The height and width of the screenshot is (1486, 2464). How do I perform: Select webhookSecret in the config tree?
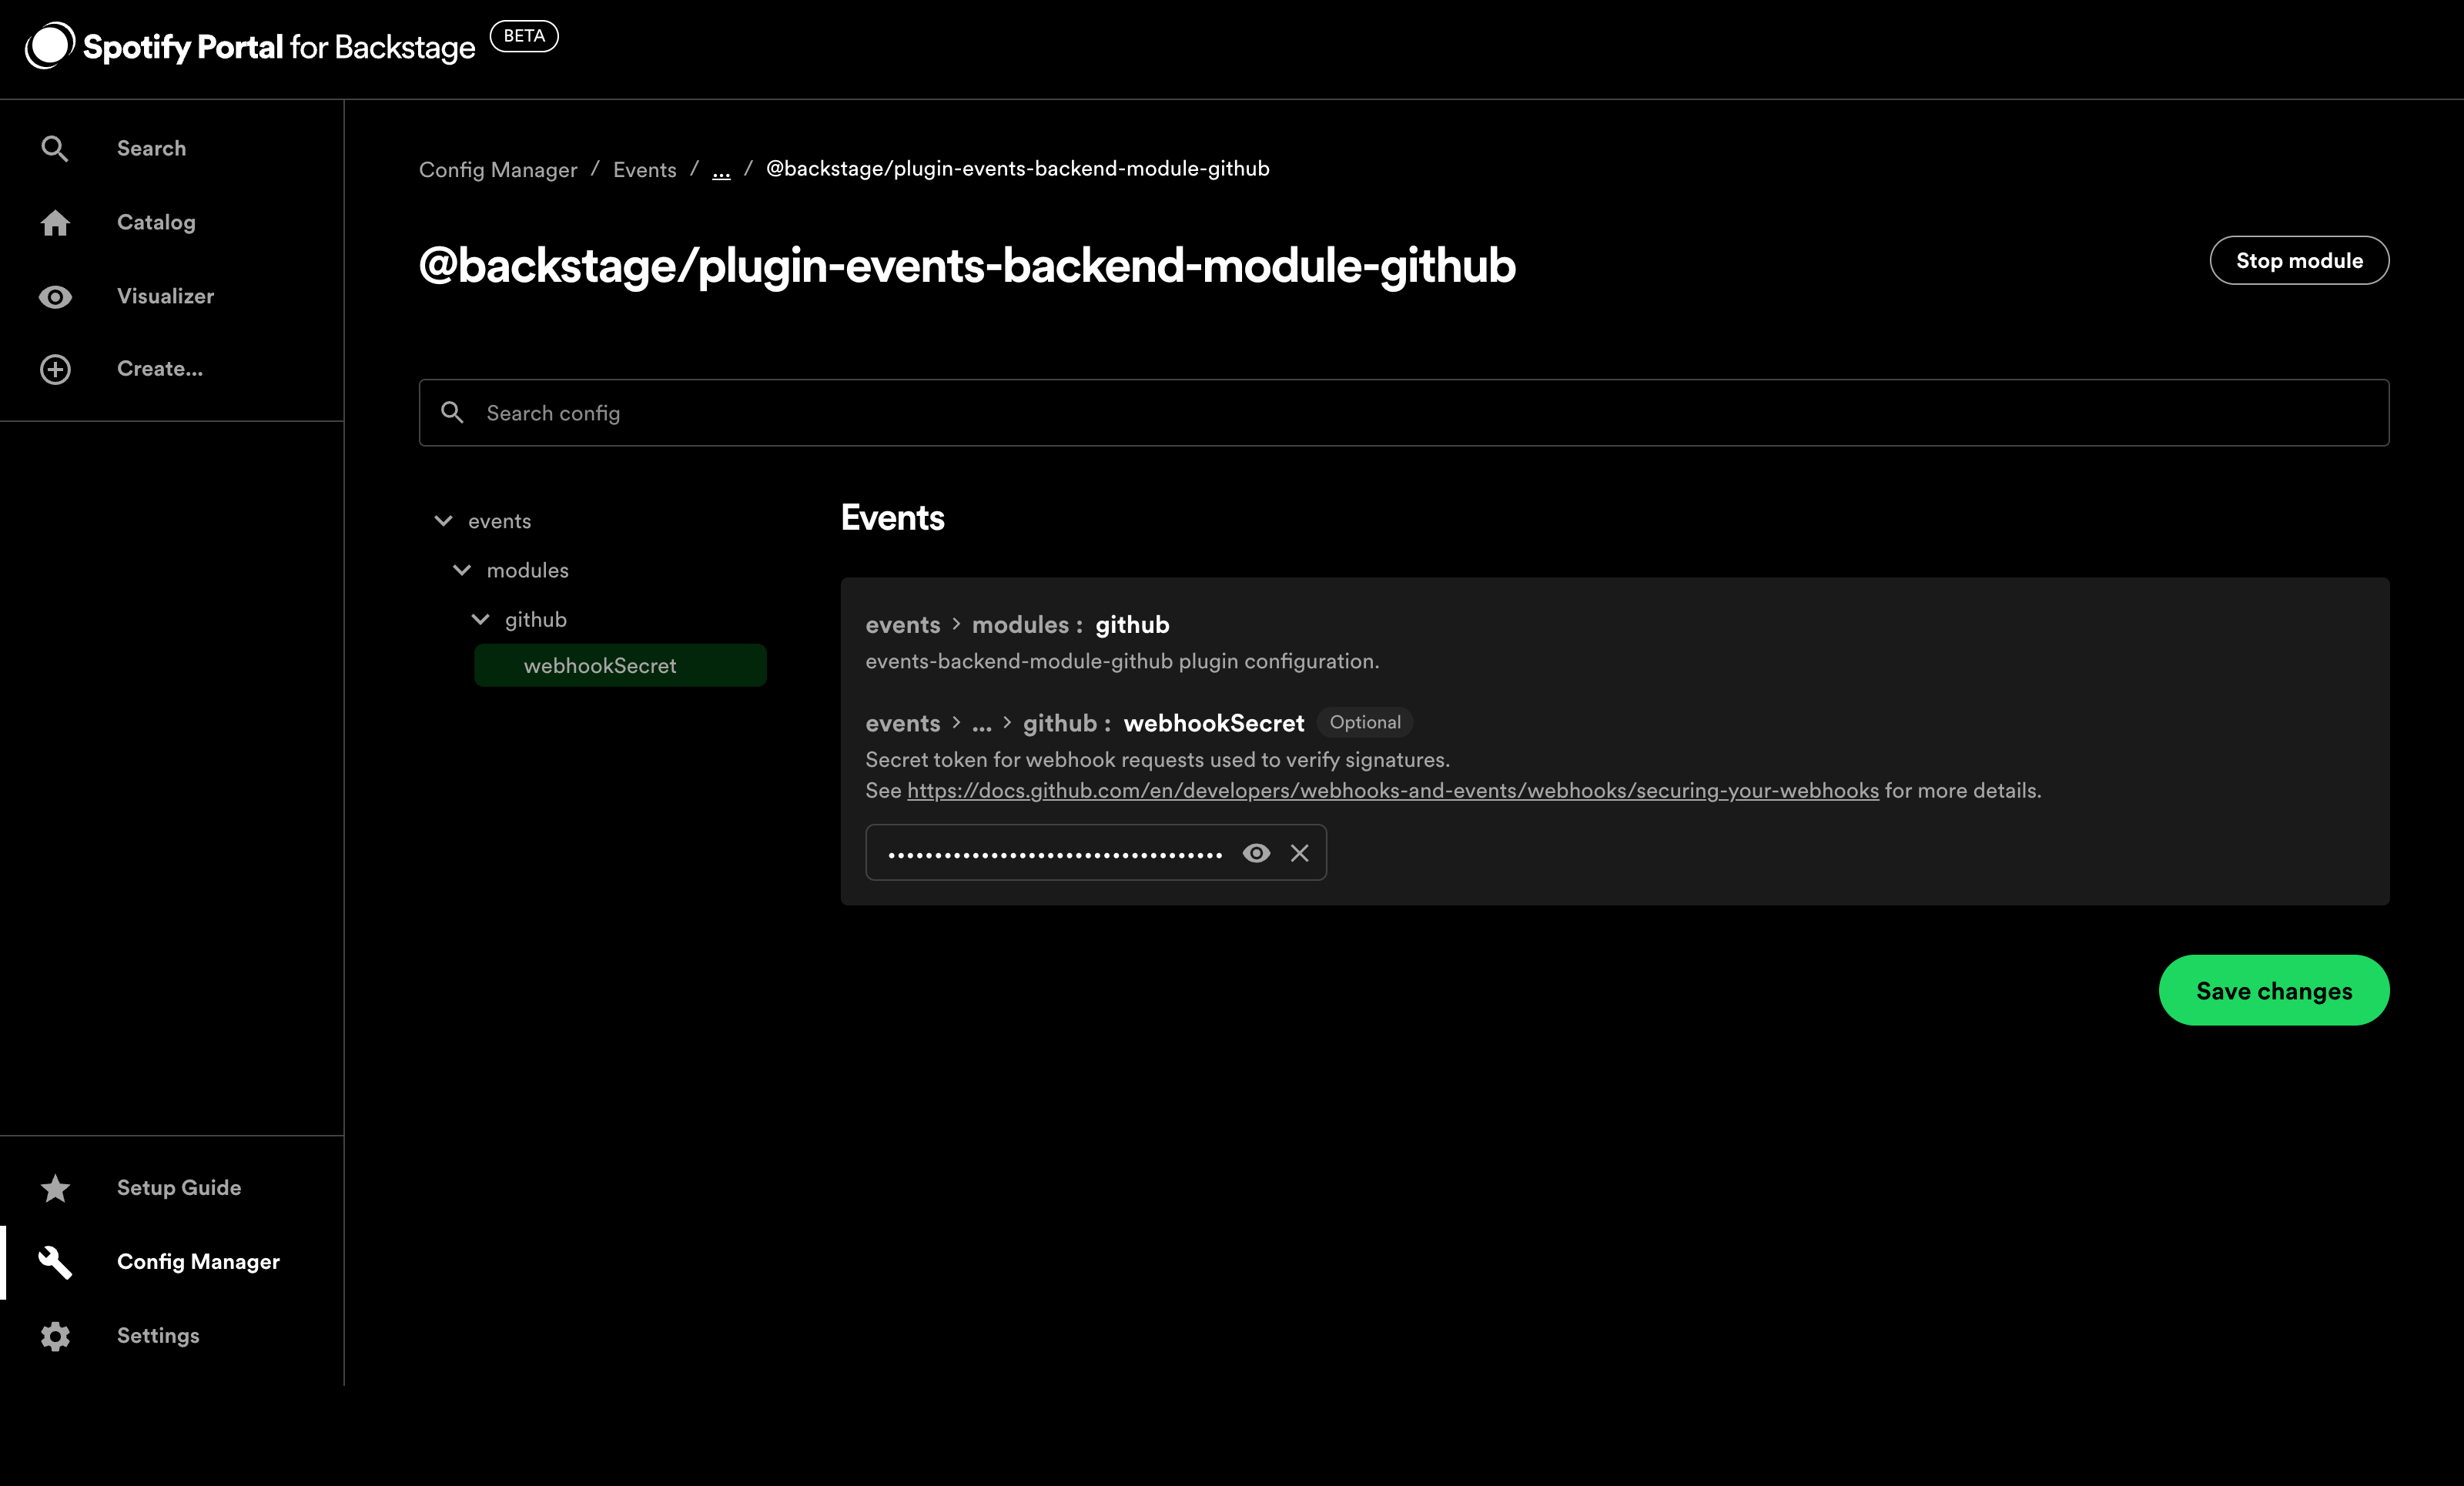[x=620, y=665]
